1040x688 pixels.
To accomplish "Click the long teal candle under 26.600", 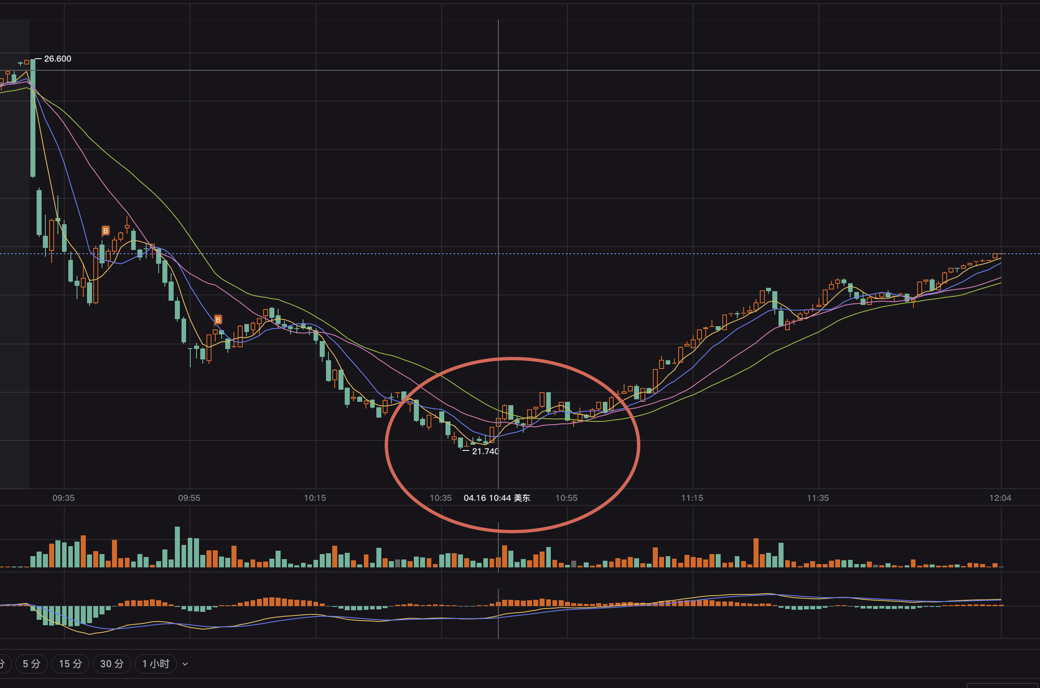I will point(33,119).
